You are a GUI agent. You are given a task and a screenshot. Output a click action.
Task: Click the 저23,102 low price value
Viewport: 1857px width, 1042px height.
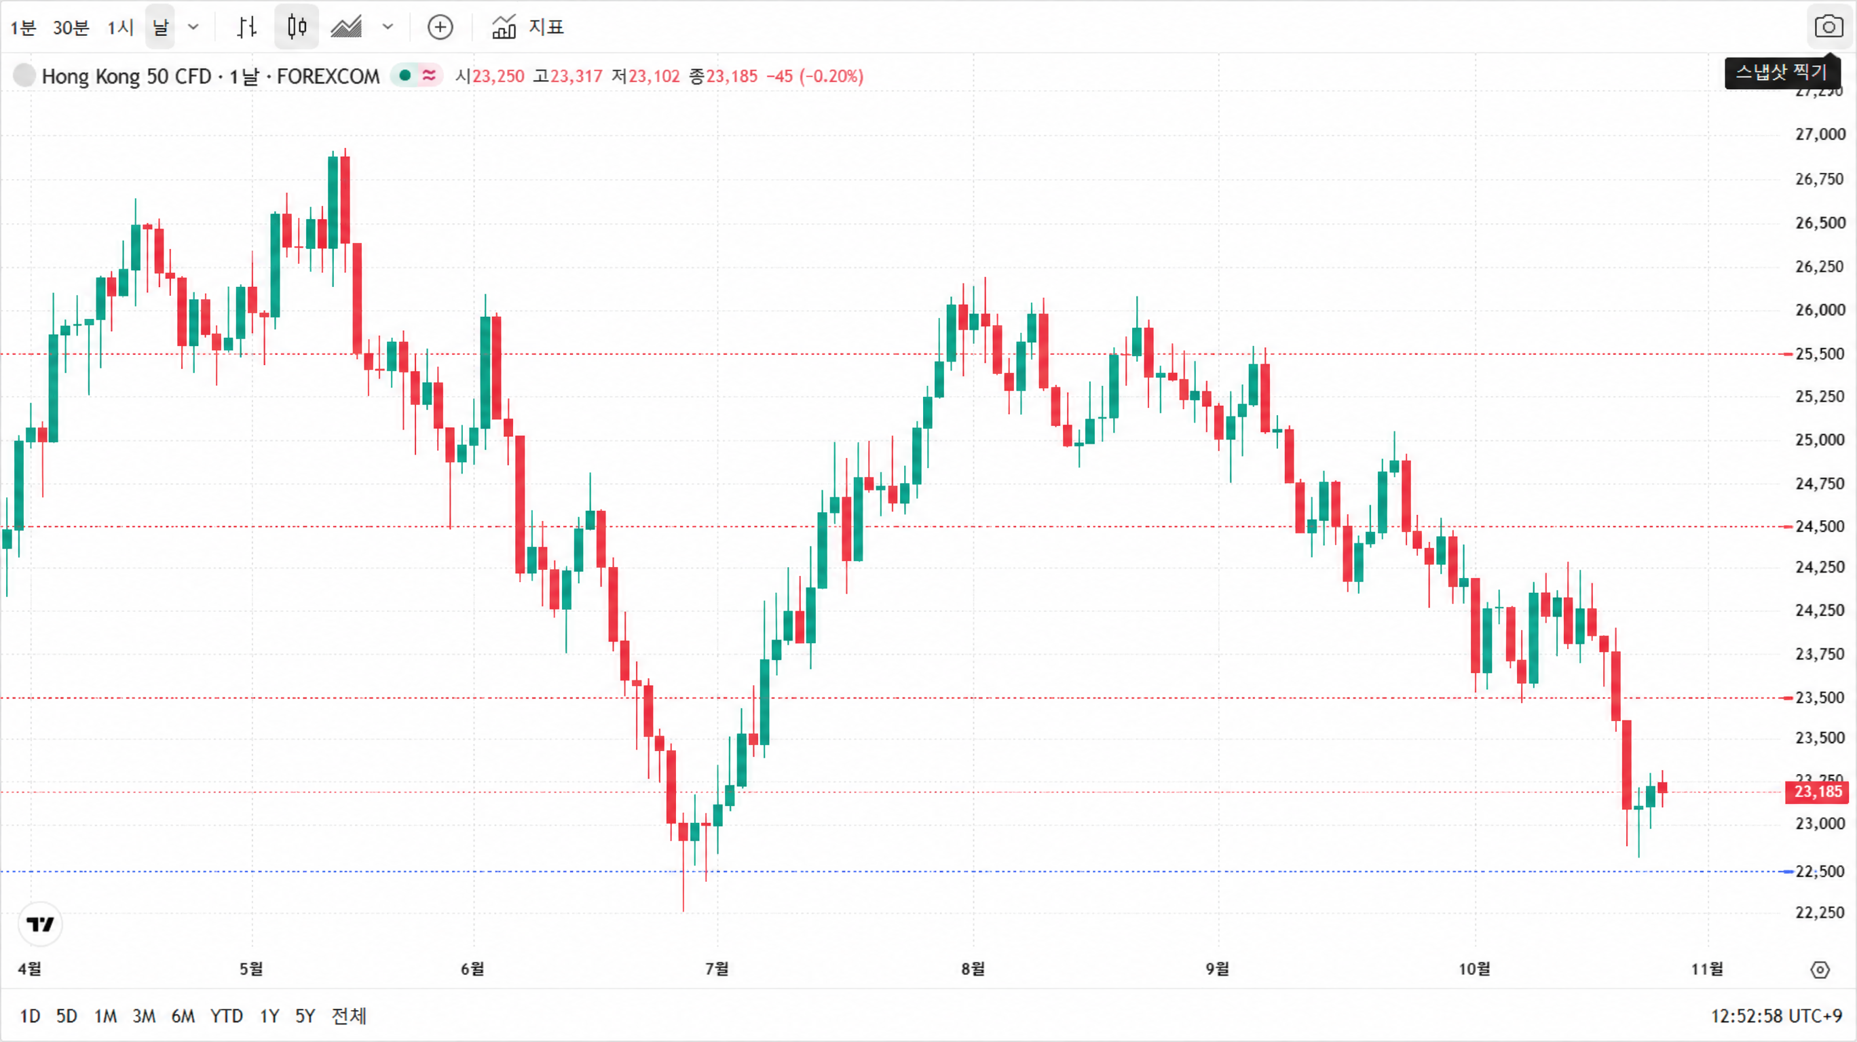(645, 77)
